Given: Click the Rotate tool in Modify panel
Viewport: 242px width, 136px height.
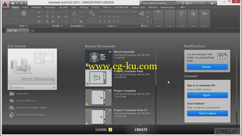Looking at the screenshot, I should [53, 12].
